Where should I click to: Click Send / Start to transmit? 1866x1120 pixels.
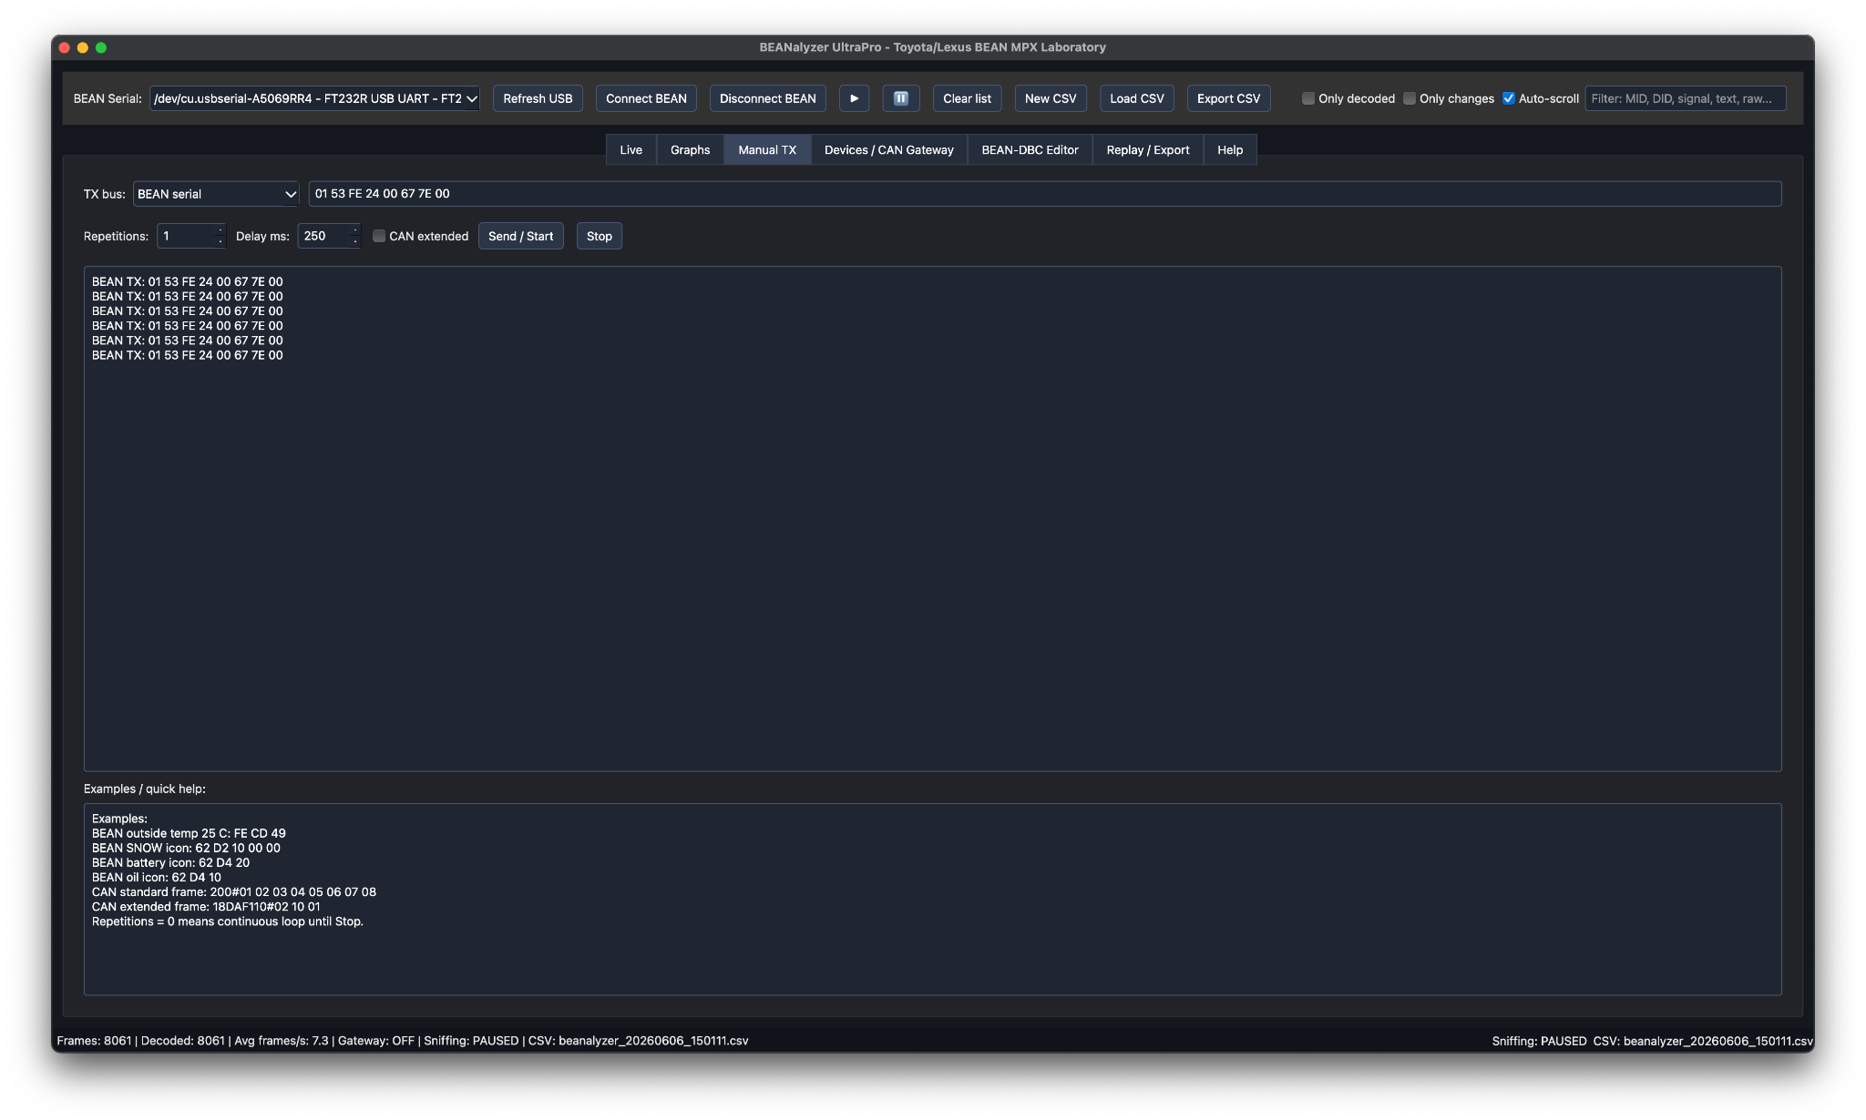point(520,236)
